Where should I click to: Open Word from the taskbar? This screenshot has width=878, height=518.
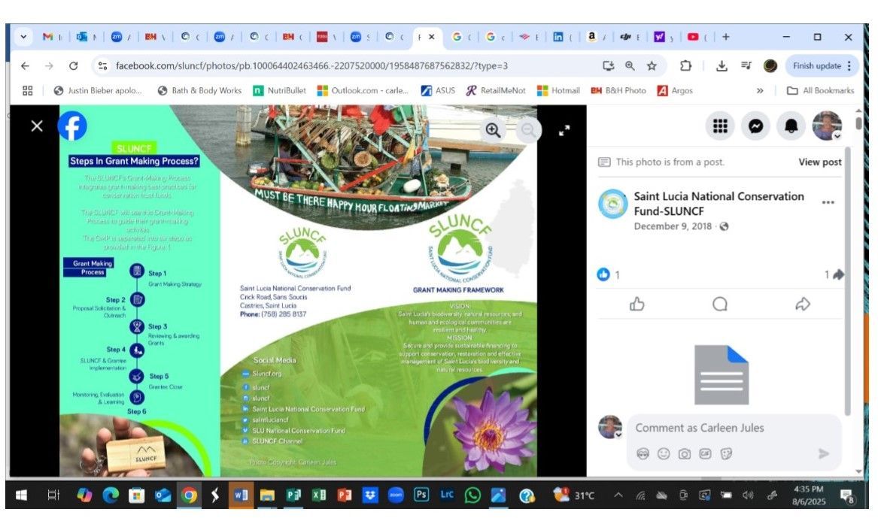(x=241, y=495)
